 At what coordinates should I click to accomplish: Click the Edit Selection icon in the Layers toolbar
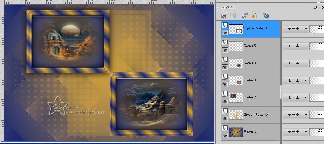click(224, 15)
